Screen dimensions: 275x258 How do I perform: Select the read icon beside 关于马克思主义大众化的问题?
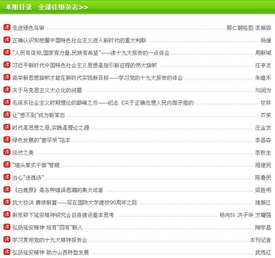pyautogui.click(x=7, y=90)
